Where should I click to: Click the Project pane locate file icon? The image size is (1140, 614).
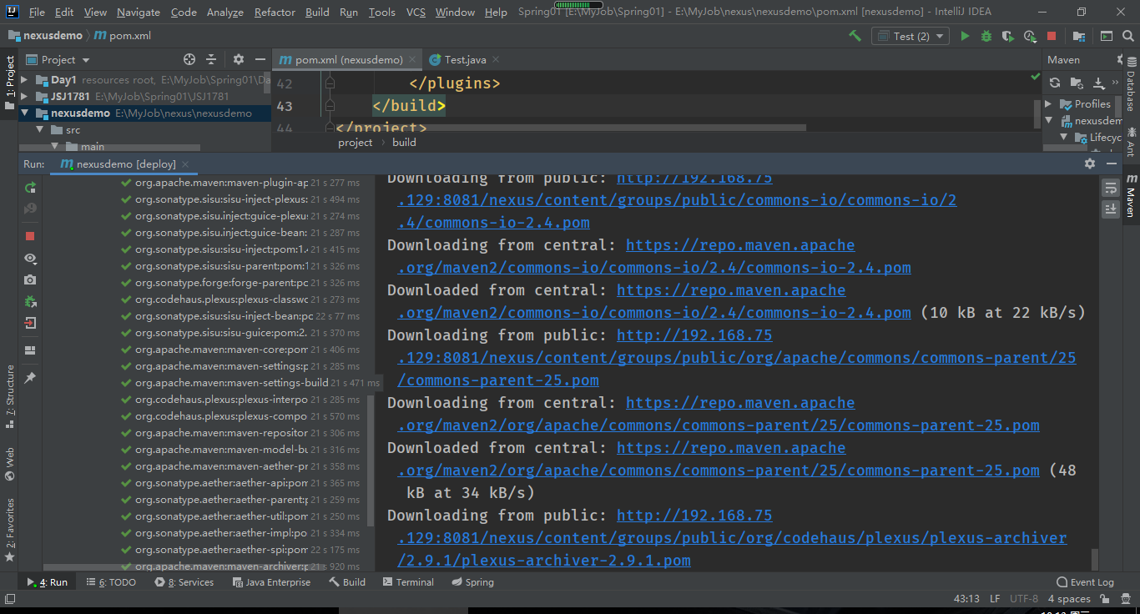pyautogui.click(x=189, y=59)
